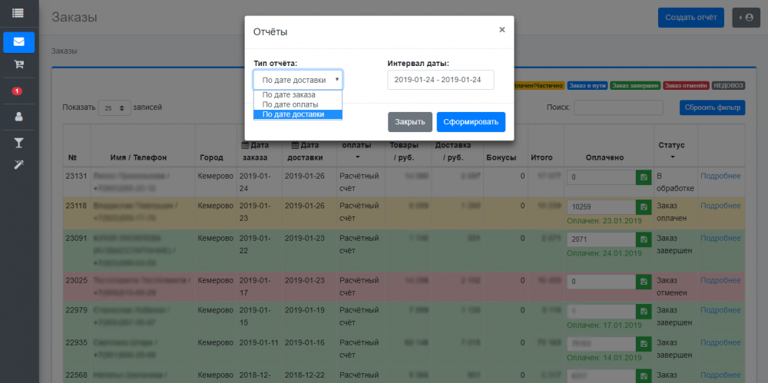Click the Заказы breadcrumb text

point(65,51)
